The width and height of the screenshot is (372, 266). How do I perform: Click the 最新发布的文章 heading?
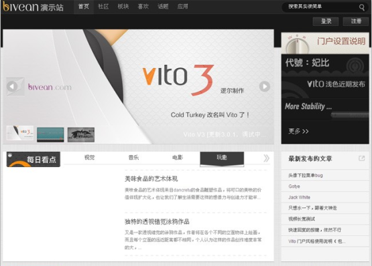tap(310, 158)
